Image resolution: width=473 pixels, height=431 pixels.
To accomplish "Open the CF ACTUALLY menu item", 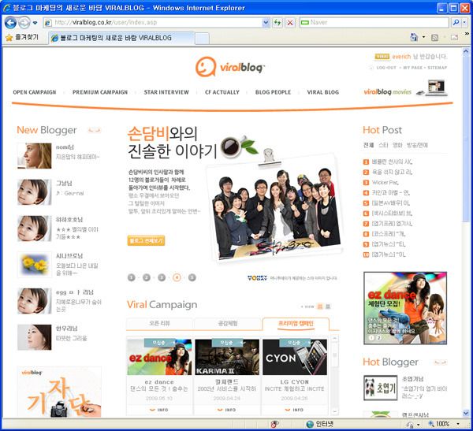I will 222,92.
